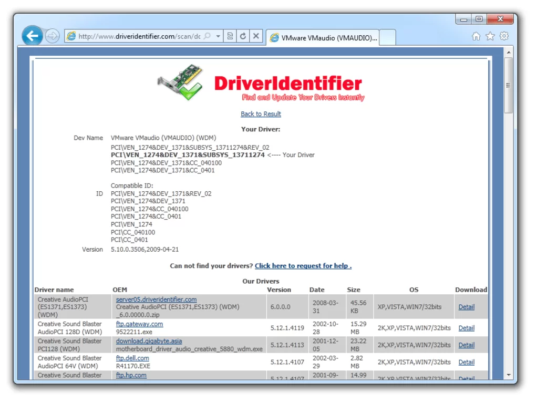
Task: Click the scrollbar down arrow
Action: tap(508, 375)
